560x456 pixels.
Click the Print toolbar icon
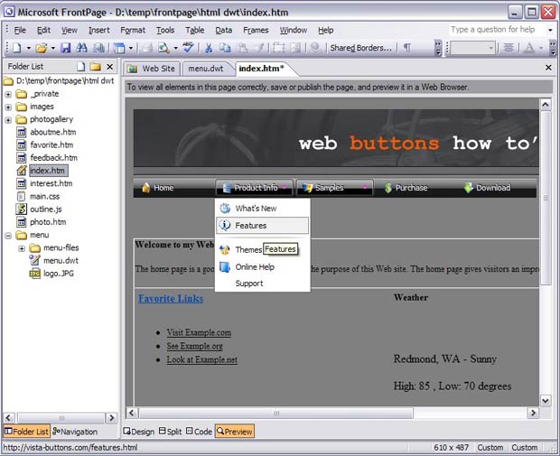[x=147, y=48]
